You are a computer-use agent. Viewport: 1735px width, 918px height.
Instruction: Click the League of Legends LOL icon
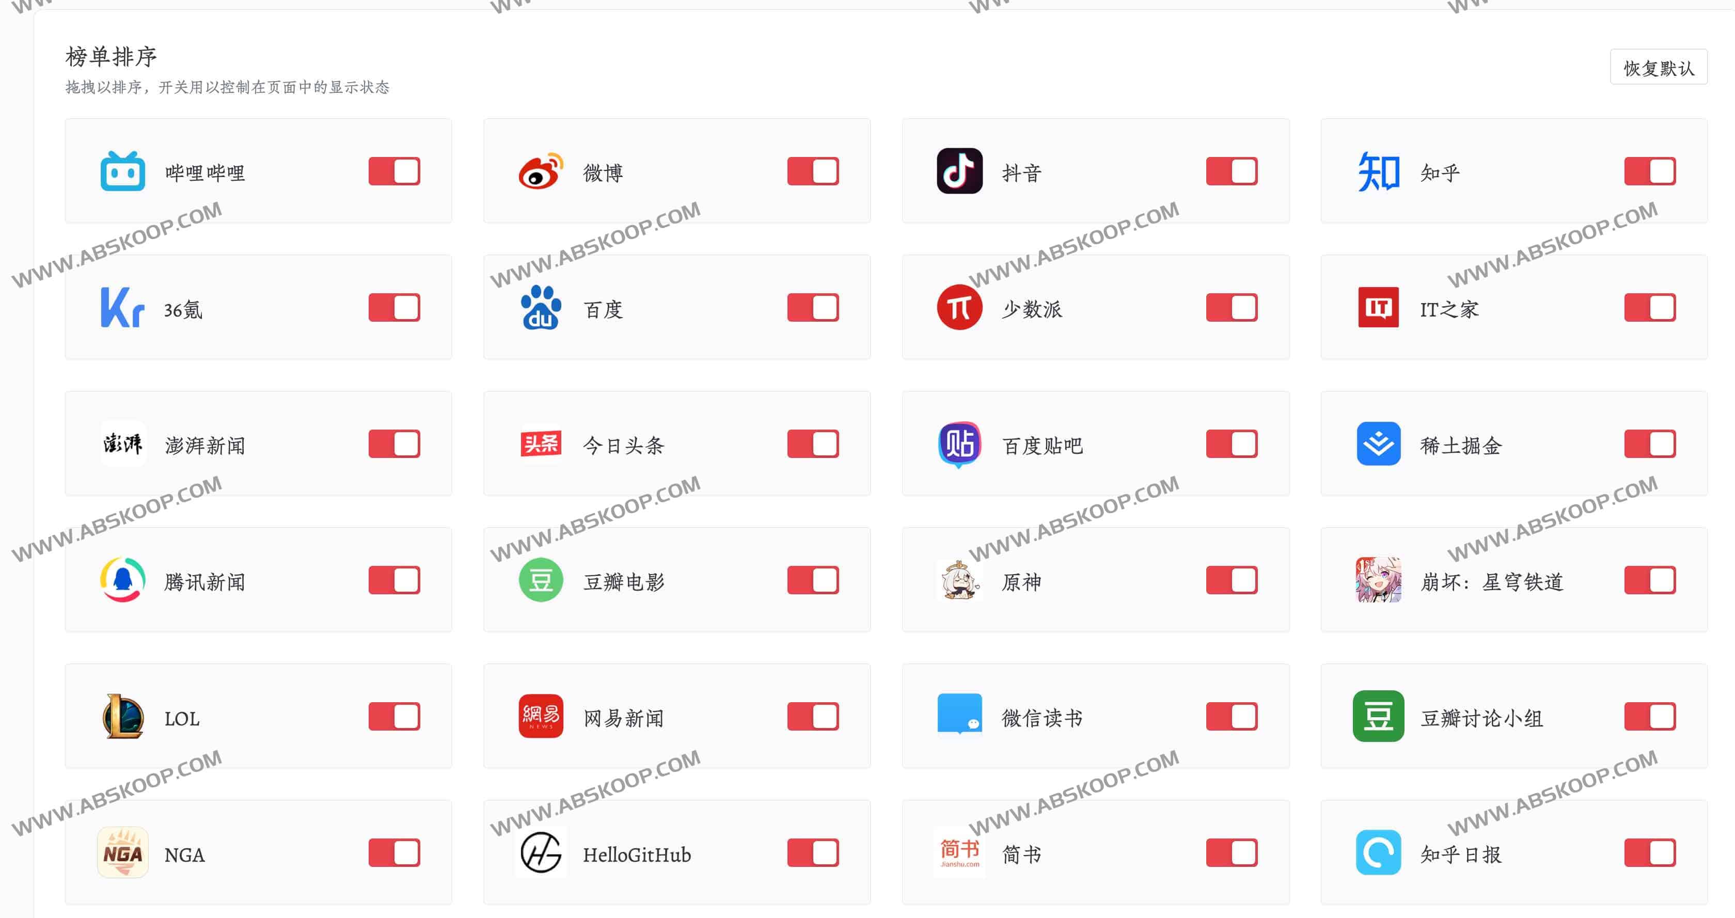coord(122,717)
